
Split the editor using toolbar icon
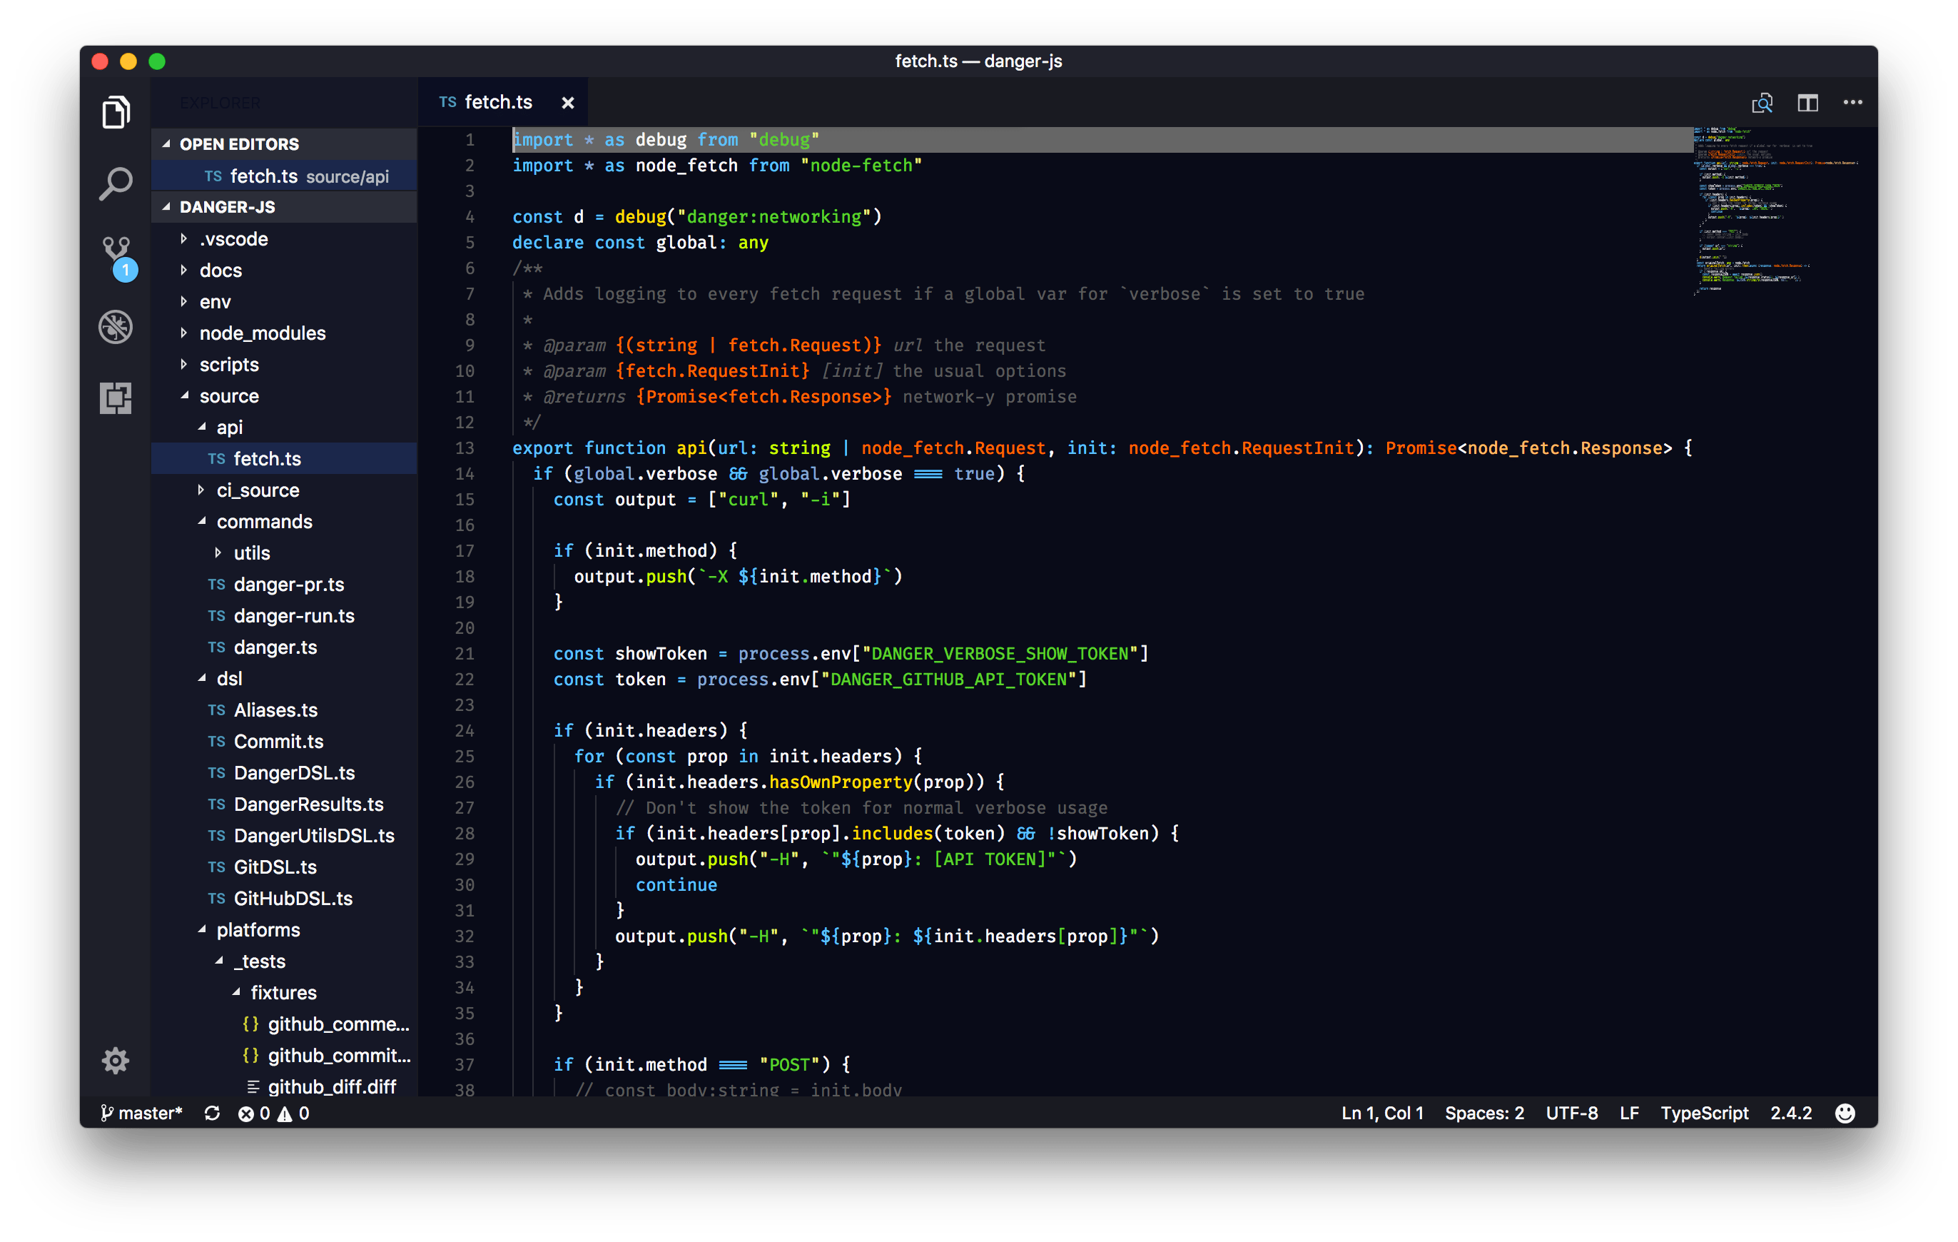pos(1807,101)
